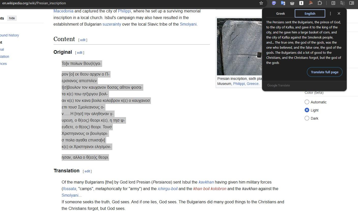Select the Automatic color option
Screen dimensions: 358x219
[x=307, y=102]
